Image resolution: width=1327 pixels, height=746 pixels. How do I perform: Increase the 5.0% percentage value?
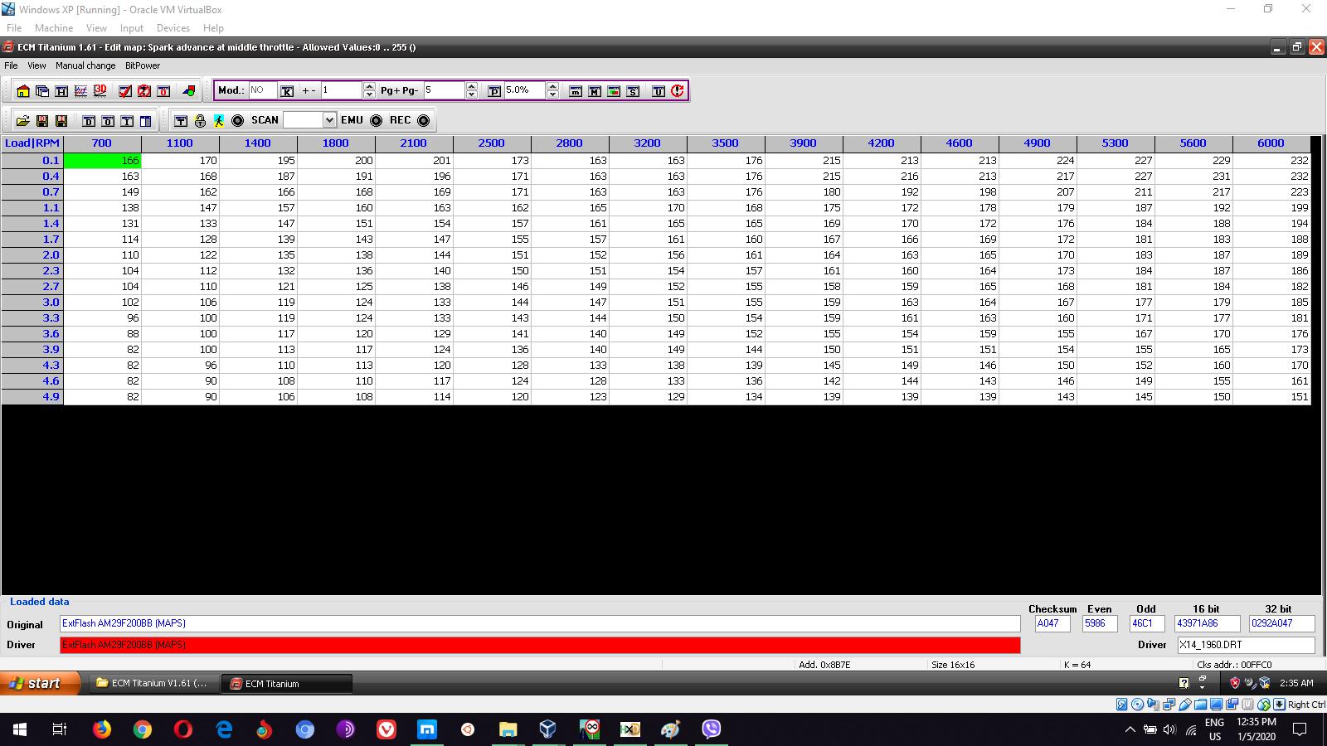(x=553, y=86)
